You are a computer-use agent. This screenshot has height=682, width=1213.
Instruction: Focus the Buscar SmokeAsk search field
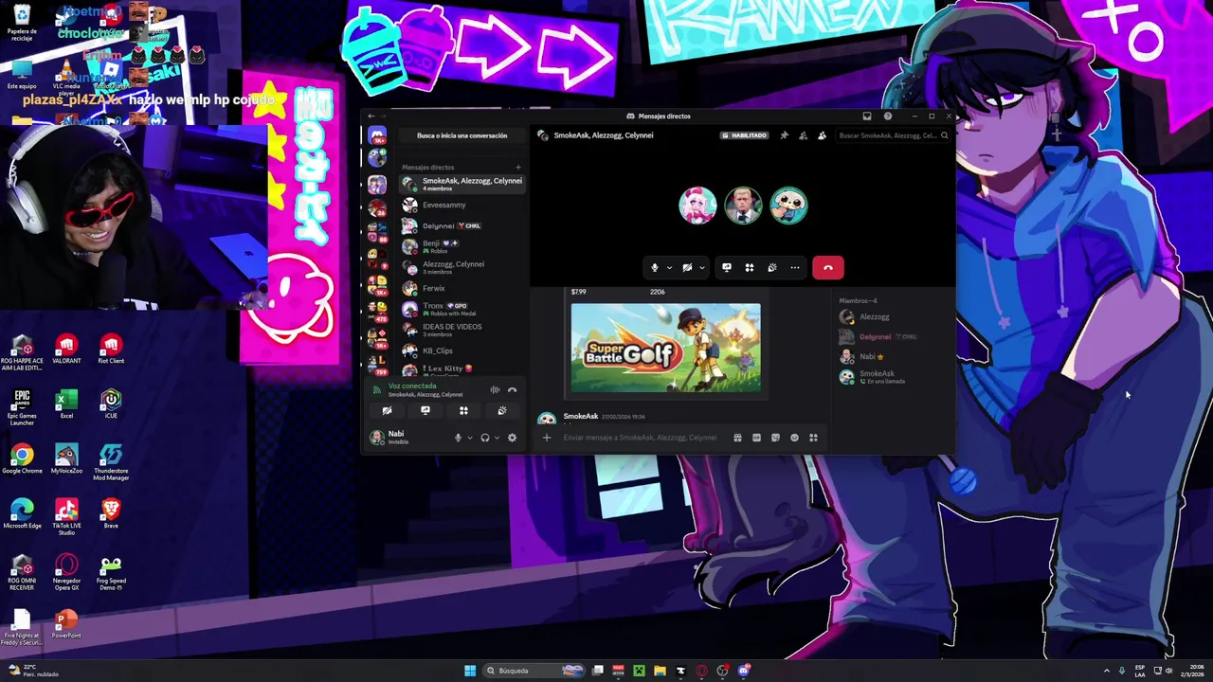893,135
